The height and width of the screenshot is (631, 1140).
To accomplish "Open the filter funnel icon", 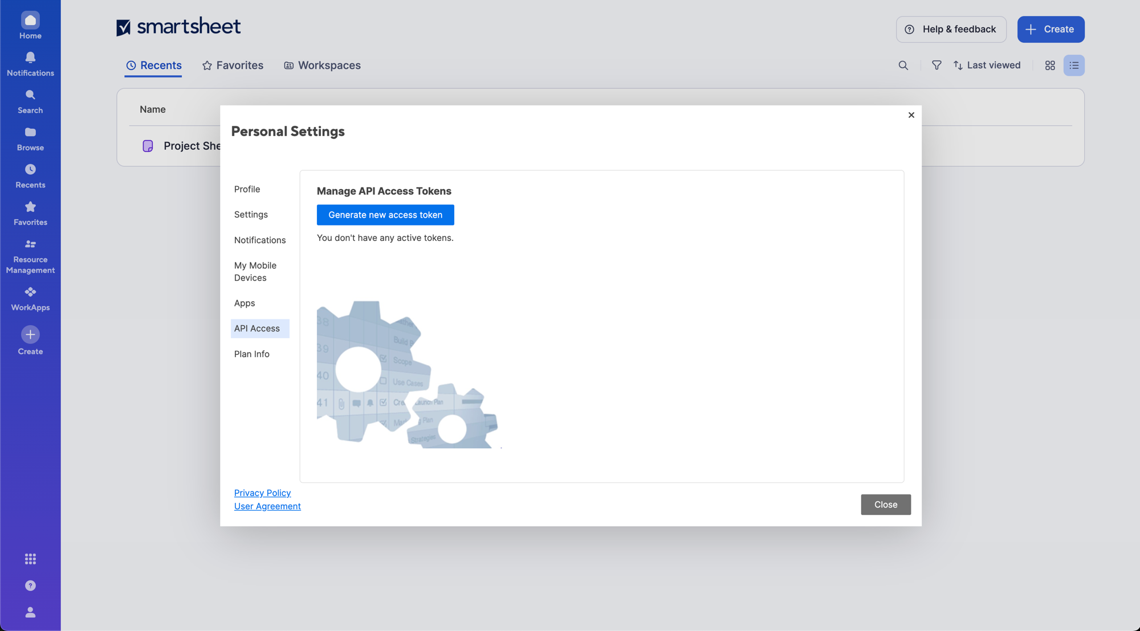I will coord(936,65).
